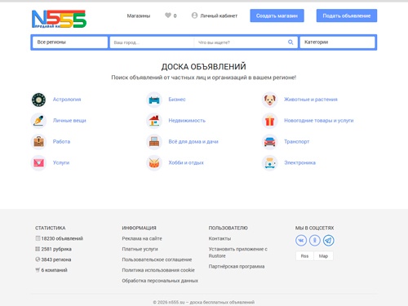Open Политика использования cookie link
Screen dimensions: 408x306
point(158,270)
